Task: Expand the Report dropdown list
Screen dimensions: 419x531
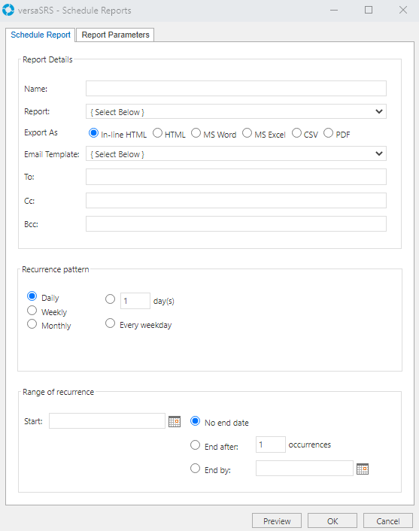Action: click(235, 112)
